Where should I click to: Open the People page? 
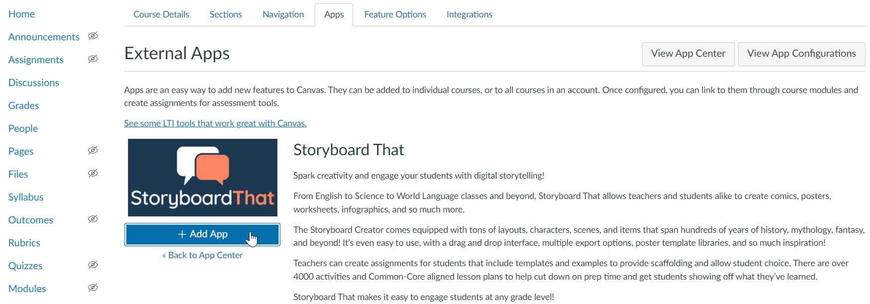[23, 128]
